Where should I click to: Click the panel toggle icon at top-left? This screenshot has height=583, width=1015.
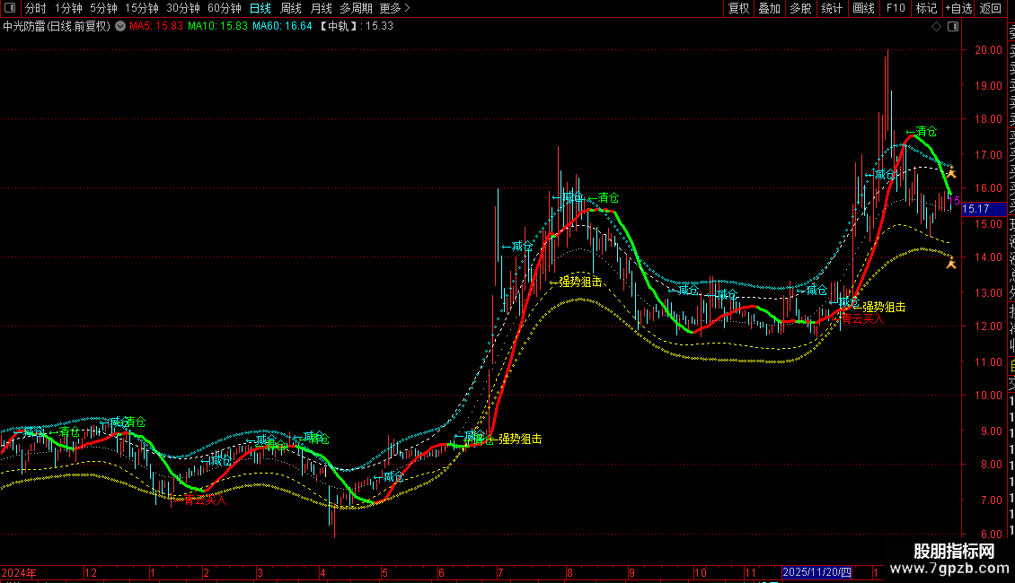pos(10,8)
